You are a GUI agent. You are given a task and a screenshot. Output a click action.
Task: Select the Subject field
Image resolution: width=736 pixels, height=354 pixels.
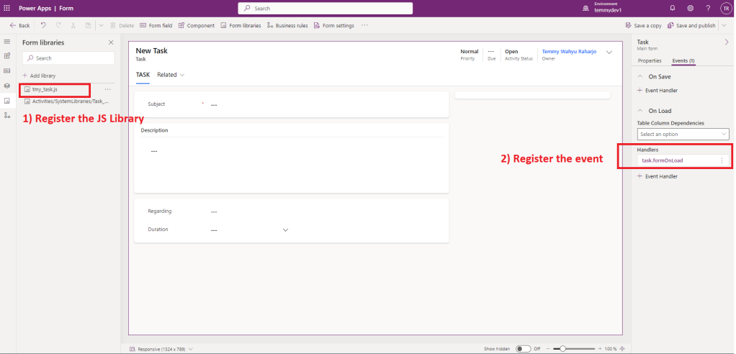(x=292, y=104)
